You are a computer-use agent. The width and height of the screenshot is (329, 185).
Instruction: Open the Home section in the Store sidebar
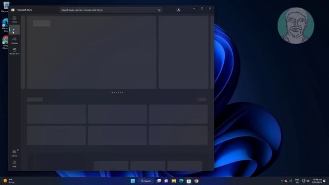point(14,19)
